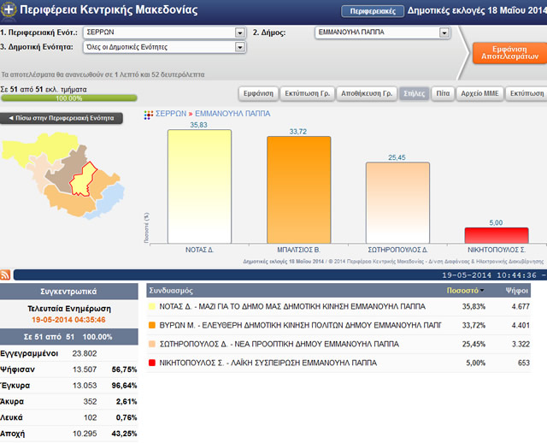
Task: Switch chart to Πίτα view
Action: (x=440, y=93)
